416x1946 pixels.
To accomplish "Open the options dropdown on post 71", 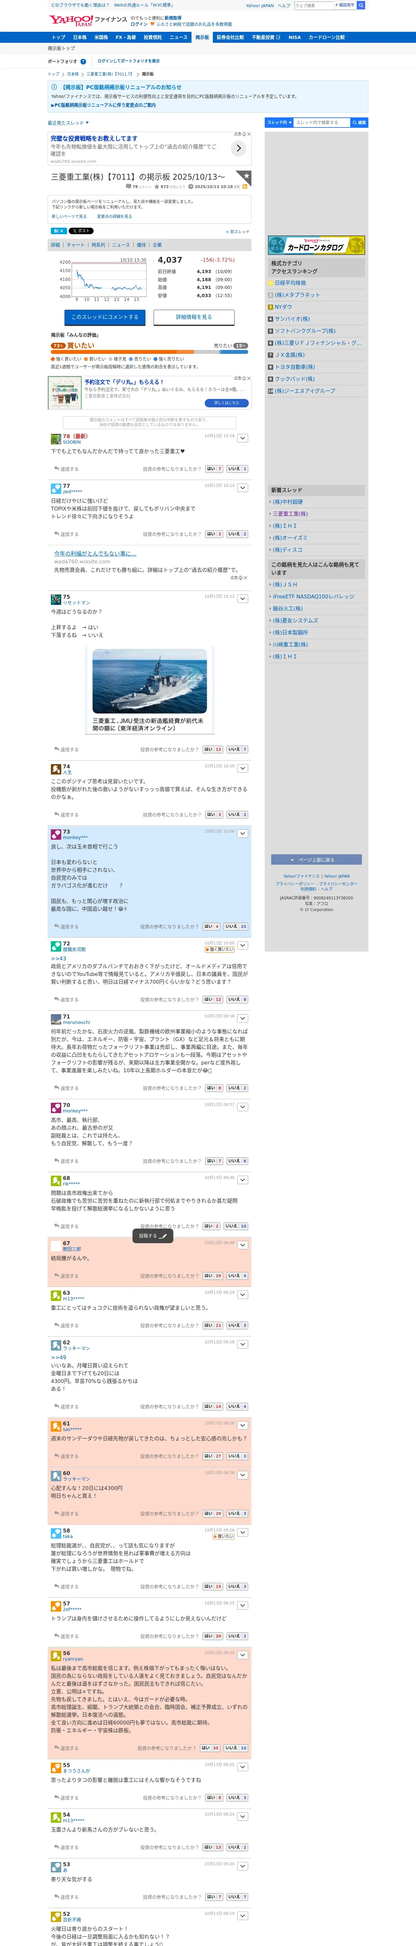I will pyautogui.click(x=243, y=1018).
